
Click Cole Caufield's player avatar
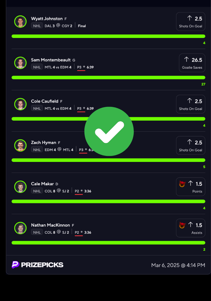(x=20, y=104)
